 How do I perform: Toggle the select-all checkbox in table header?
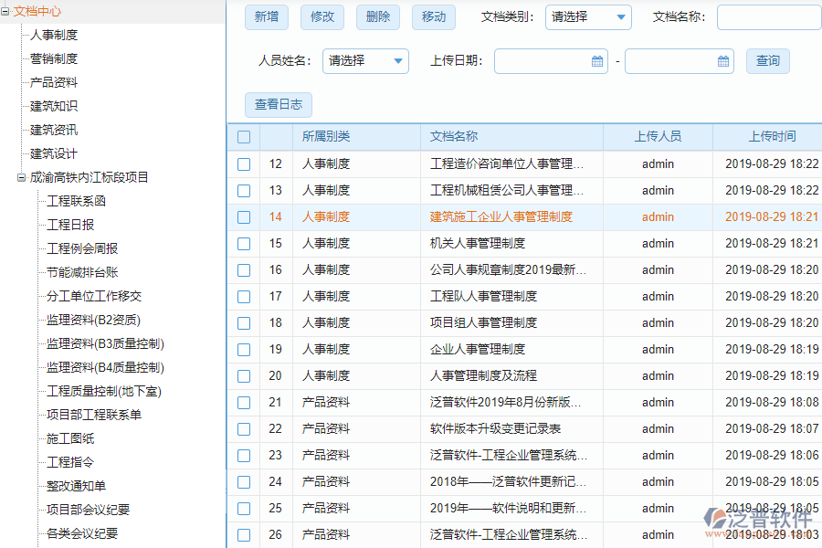[x=244, y=135]
